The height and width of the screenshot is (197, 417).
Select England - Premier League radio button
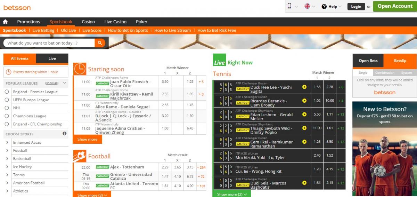(7, 92)
